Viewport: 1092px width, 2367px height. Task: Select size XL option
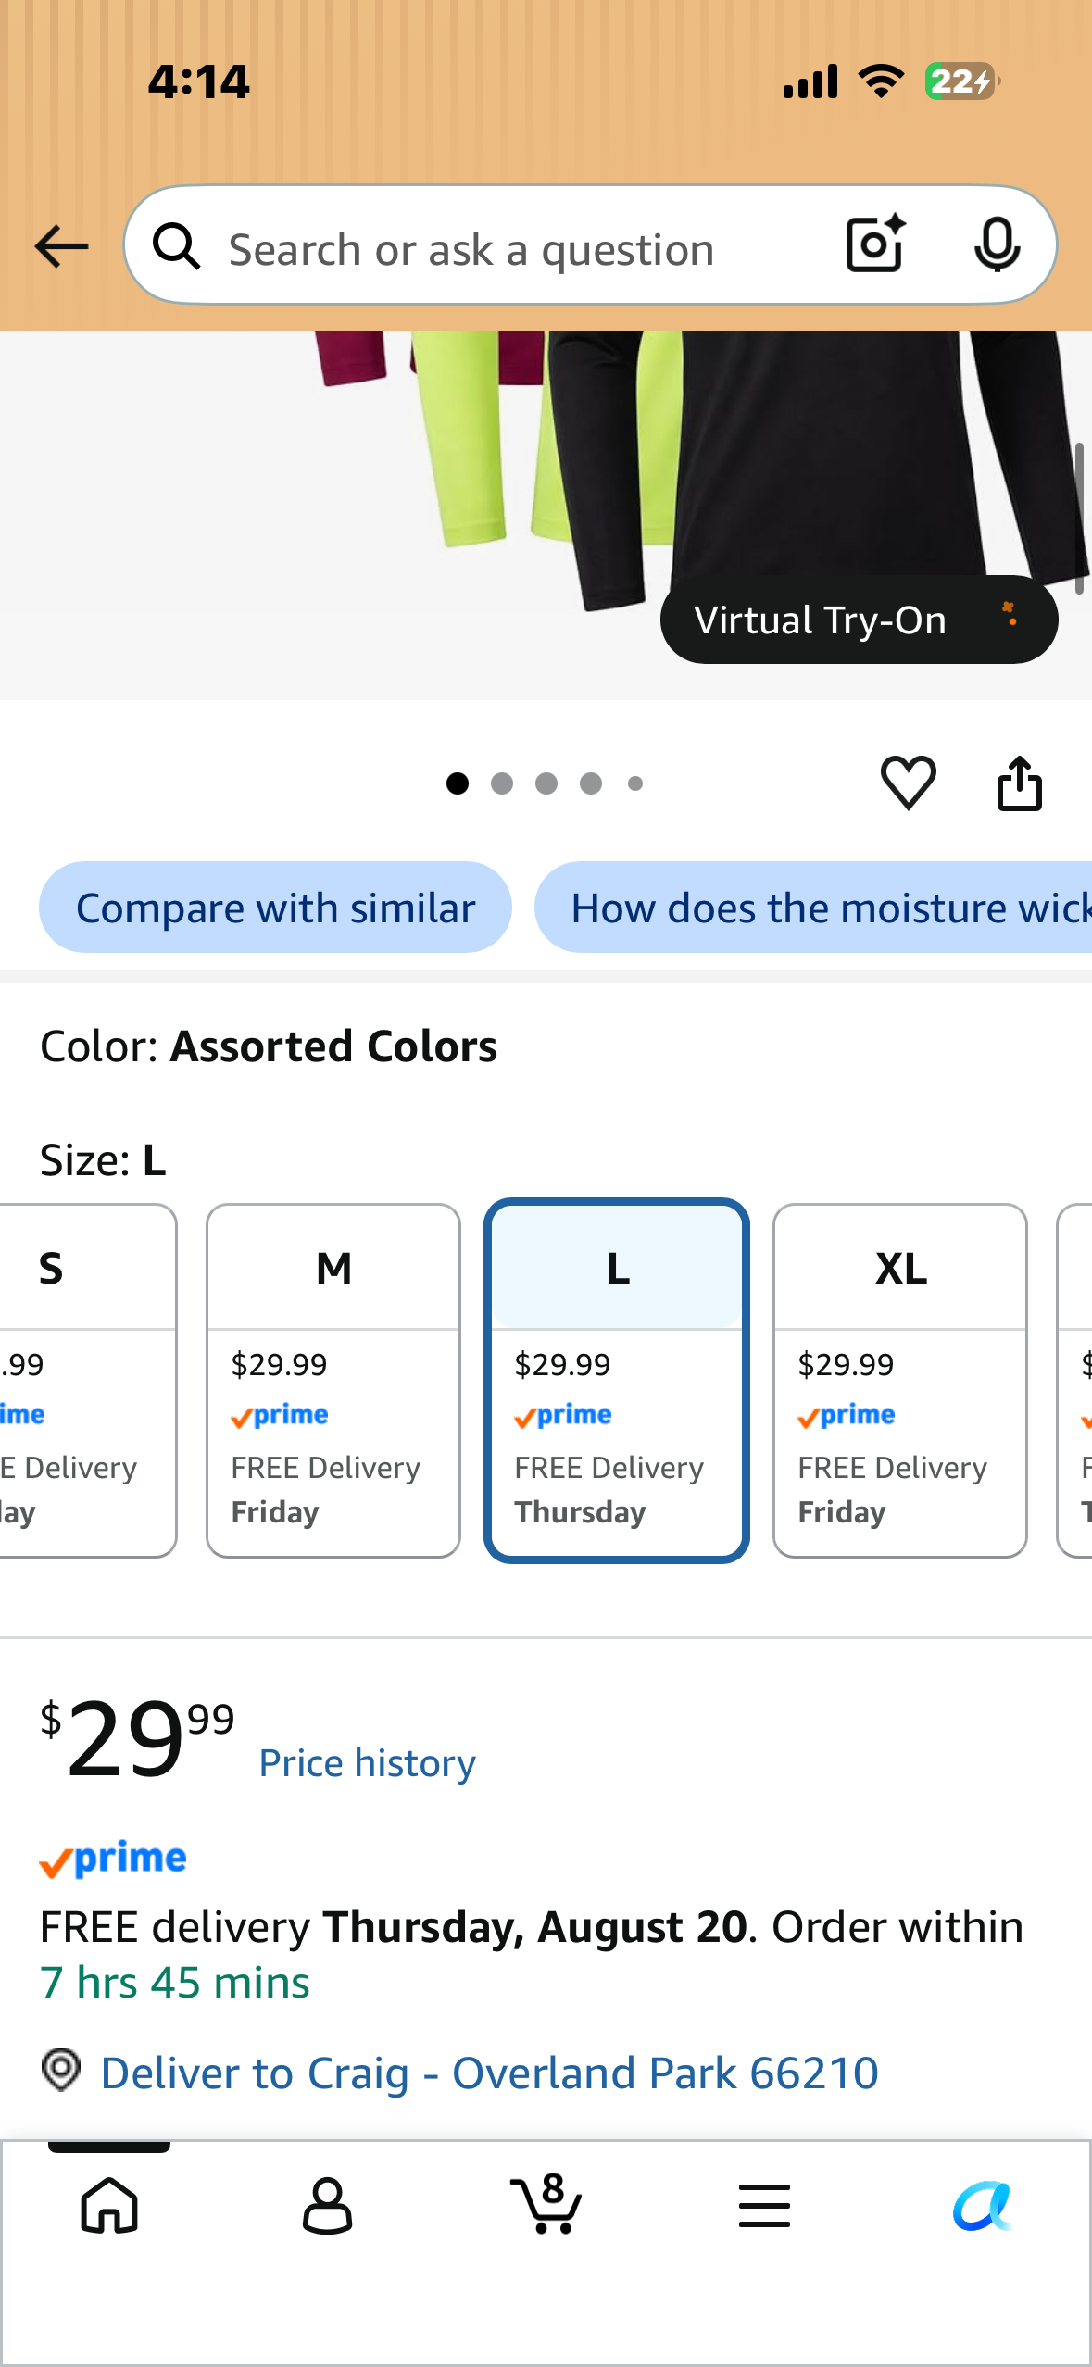[x=900, y=1381]
